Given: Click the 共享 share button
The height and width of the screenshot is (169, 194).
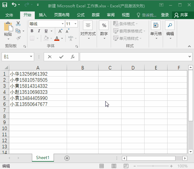Looking at the screenshot, I should pos(181,15).
